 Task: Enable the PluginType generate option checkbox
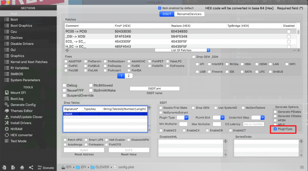275,129
